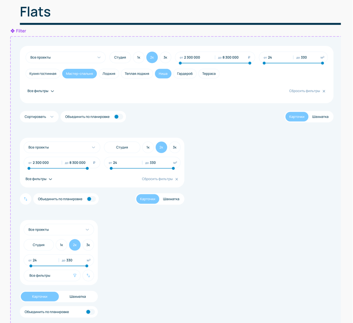Click the price slider's maximum handle, medium layout
353x323 pixels.
pos(87,168)
